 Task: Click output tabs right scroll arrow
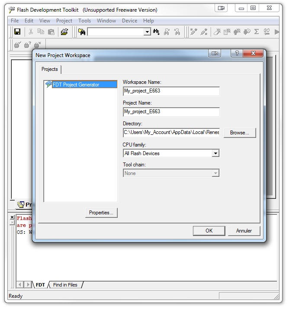(x=28, y=284)
